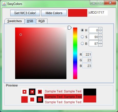Image resolution: width=118 pixels, height=112 pixels.
Task: Click the |cffDD1717 color code field
Action: click(98, 13)
